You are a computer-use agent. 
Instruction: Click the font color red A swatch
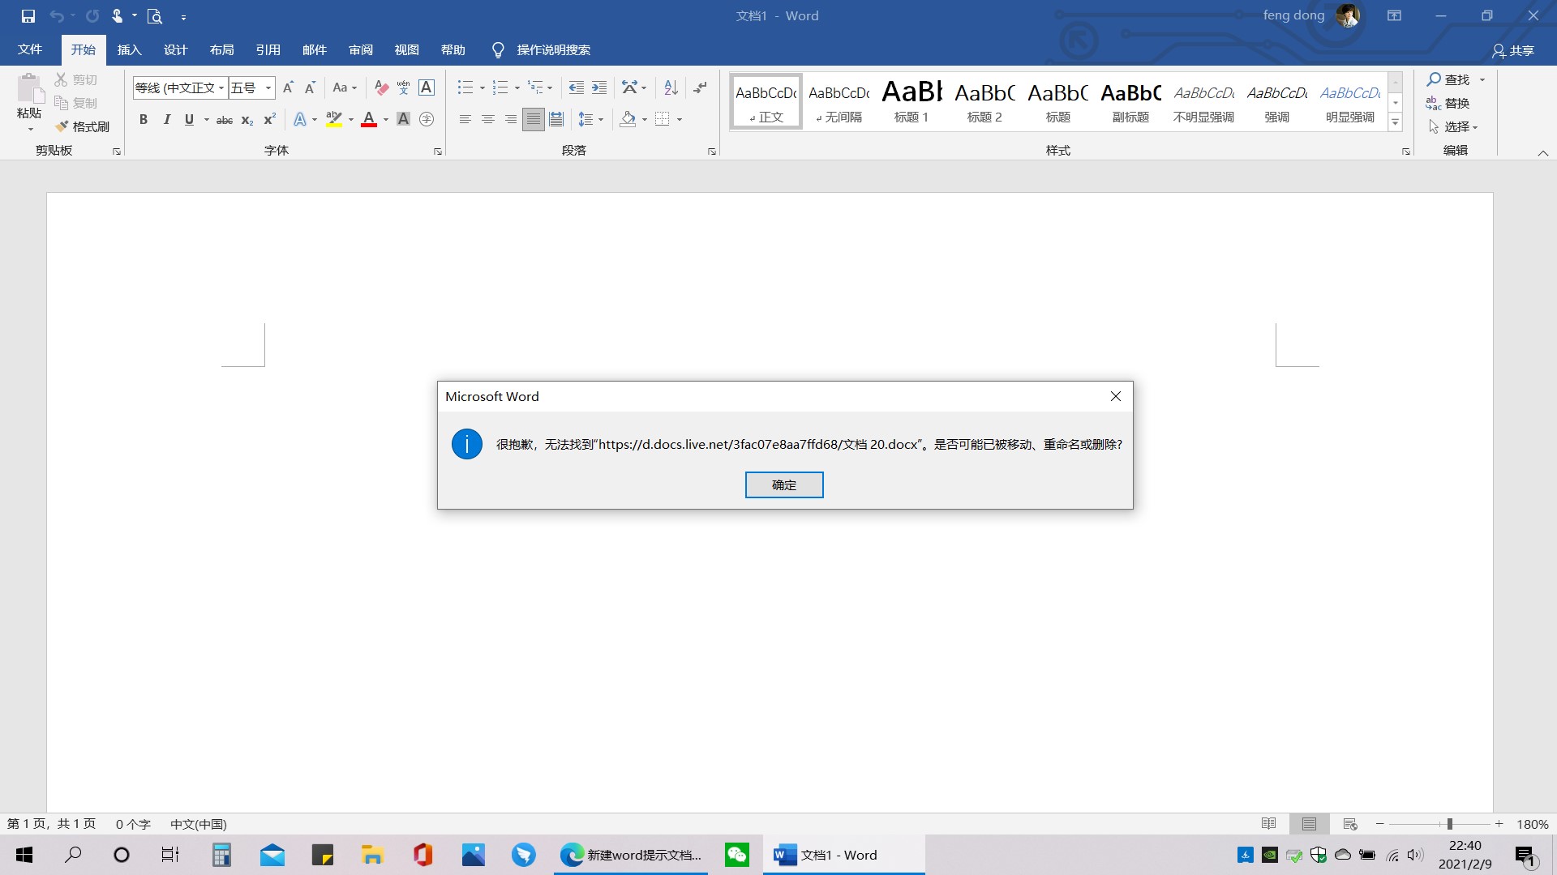pos(369,120)
